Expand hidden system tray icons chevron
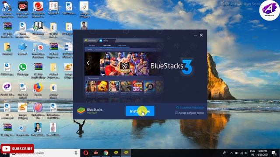This screenshot has height=157, width=280. point(231,153)
